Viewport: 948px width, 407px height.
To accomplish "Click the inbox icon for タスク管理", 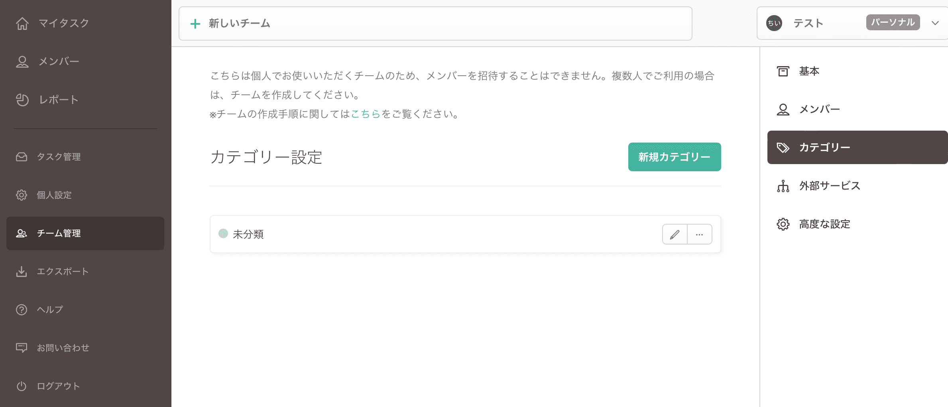I will pos(22,157).
